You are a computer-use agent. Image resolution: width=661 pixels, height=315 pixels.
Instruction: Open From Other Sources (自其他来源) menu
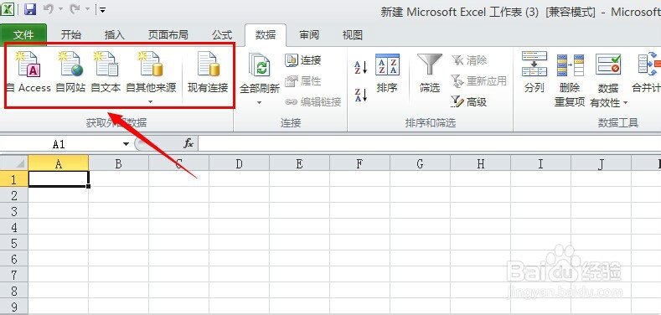pyautogui.click(x=151, y=77)
